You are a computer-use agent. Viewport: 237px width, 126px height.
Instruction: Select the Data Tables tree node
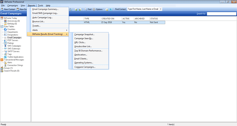[9, 26]
